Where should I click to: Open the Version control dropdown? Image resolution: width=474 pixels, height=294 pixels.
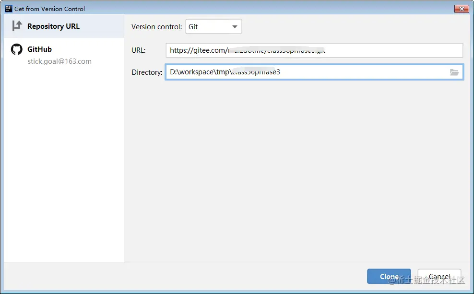pyautogui.click(x=213, y=26)
